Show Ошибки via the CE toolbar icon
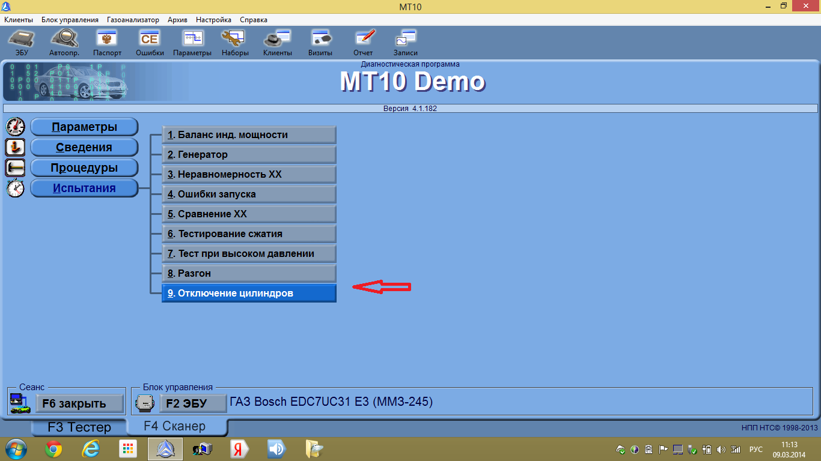Screen dimensions: 821x461 tap(150, 39)
